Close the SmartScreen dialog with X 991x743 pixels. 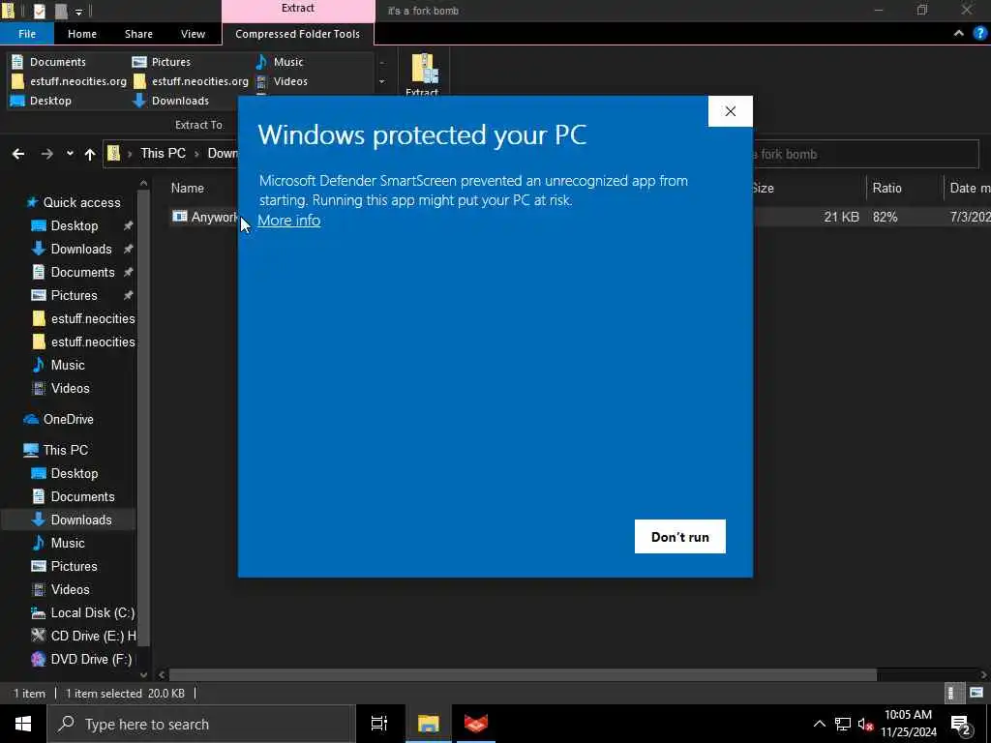click(730, 111)
